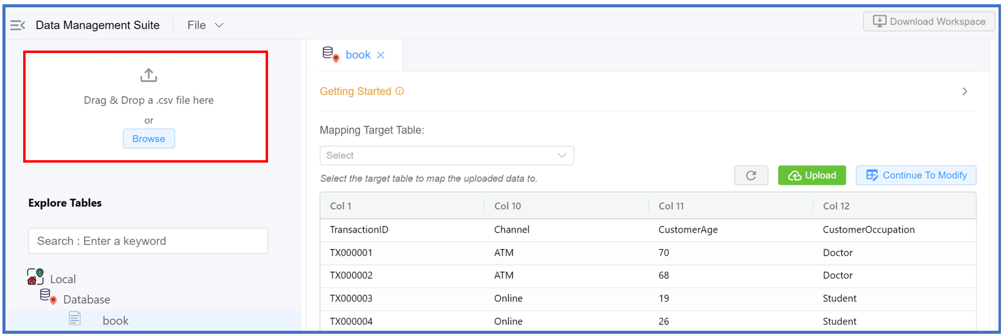Image resolution: width=1004 pixels, height=335 pixels.
Task: Click the Browse button
Action: pyautogui.click(x=149, y=139)
